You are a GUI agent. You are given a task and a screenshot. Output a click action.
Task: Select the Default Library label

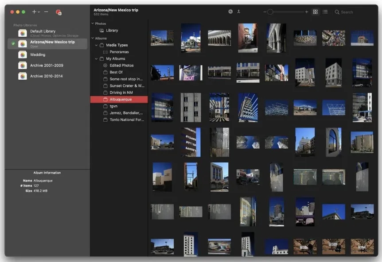point(43,31)
